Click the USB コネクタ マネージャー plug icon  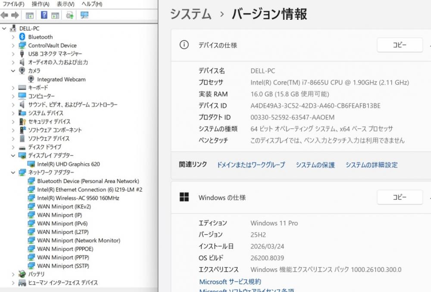(22, 53)
